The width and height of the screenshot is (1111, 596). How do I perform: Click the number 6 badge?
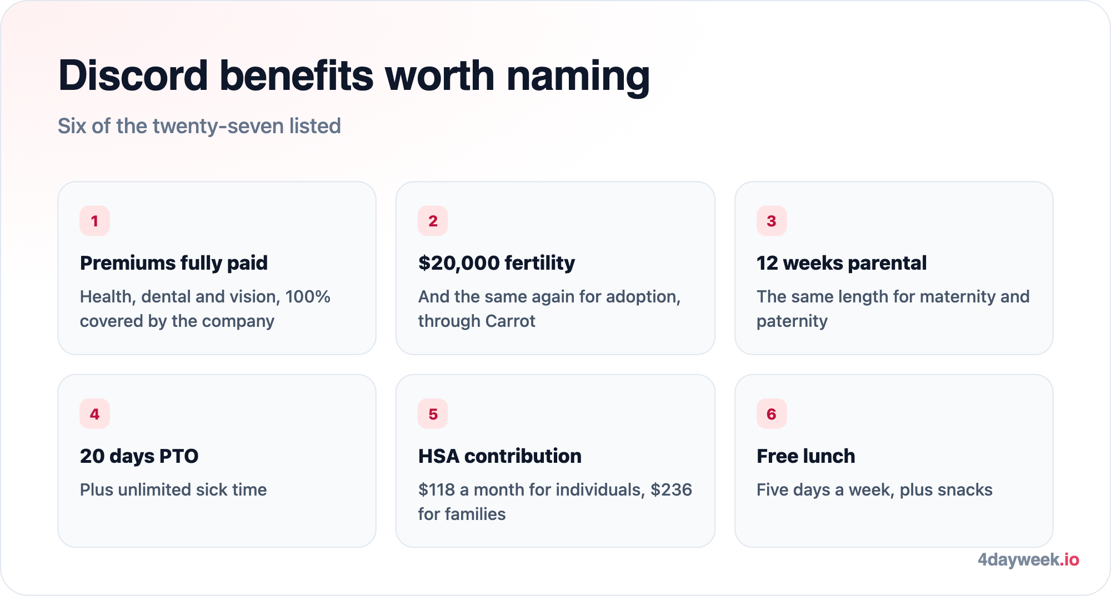coord(772,414)
